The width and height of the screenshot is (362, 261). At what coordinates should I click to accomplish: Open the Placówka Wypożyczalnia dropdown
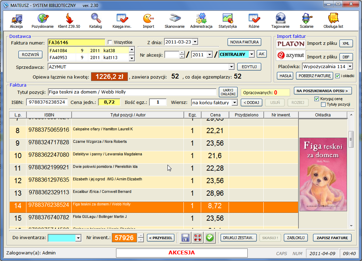tap(349, 66)
